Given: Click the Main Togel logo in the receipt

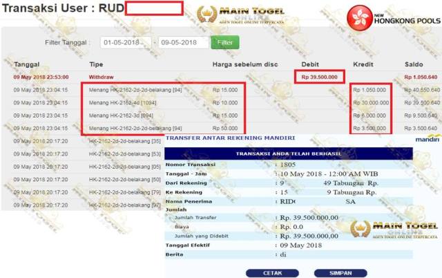Looking at the screenshot, I should tap(394, 229).
